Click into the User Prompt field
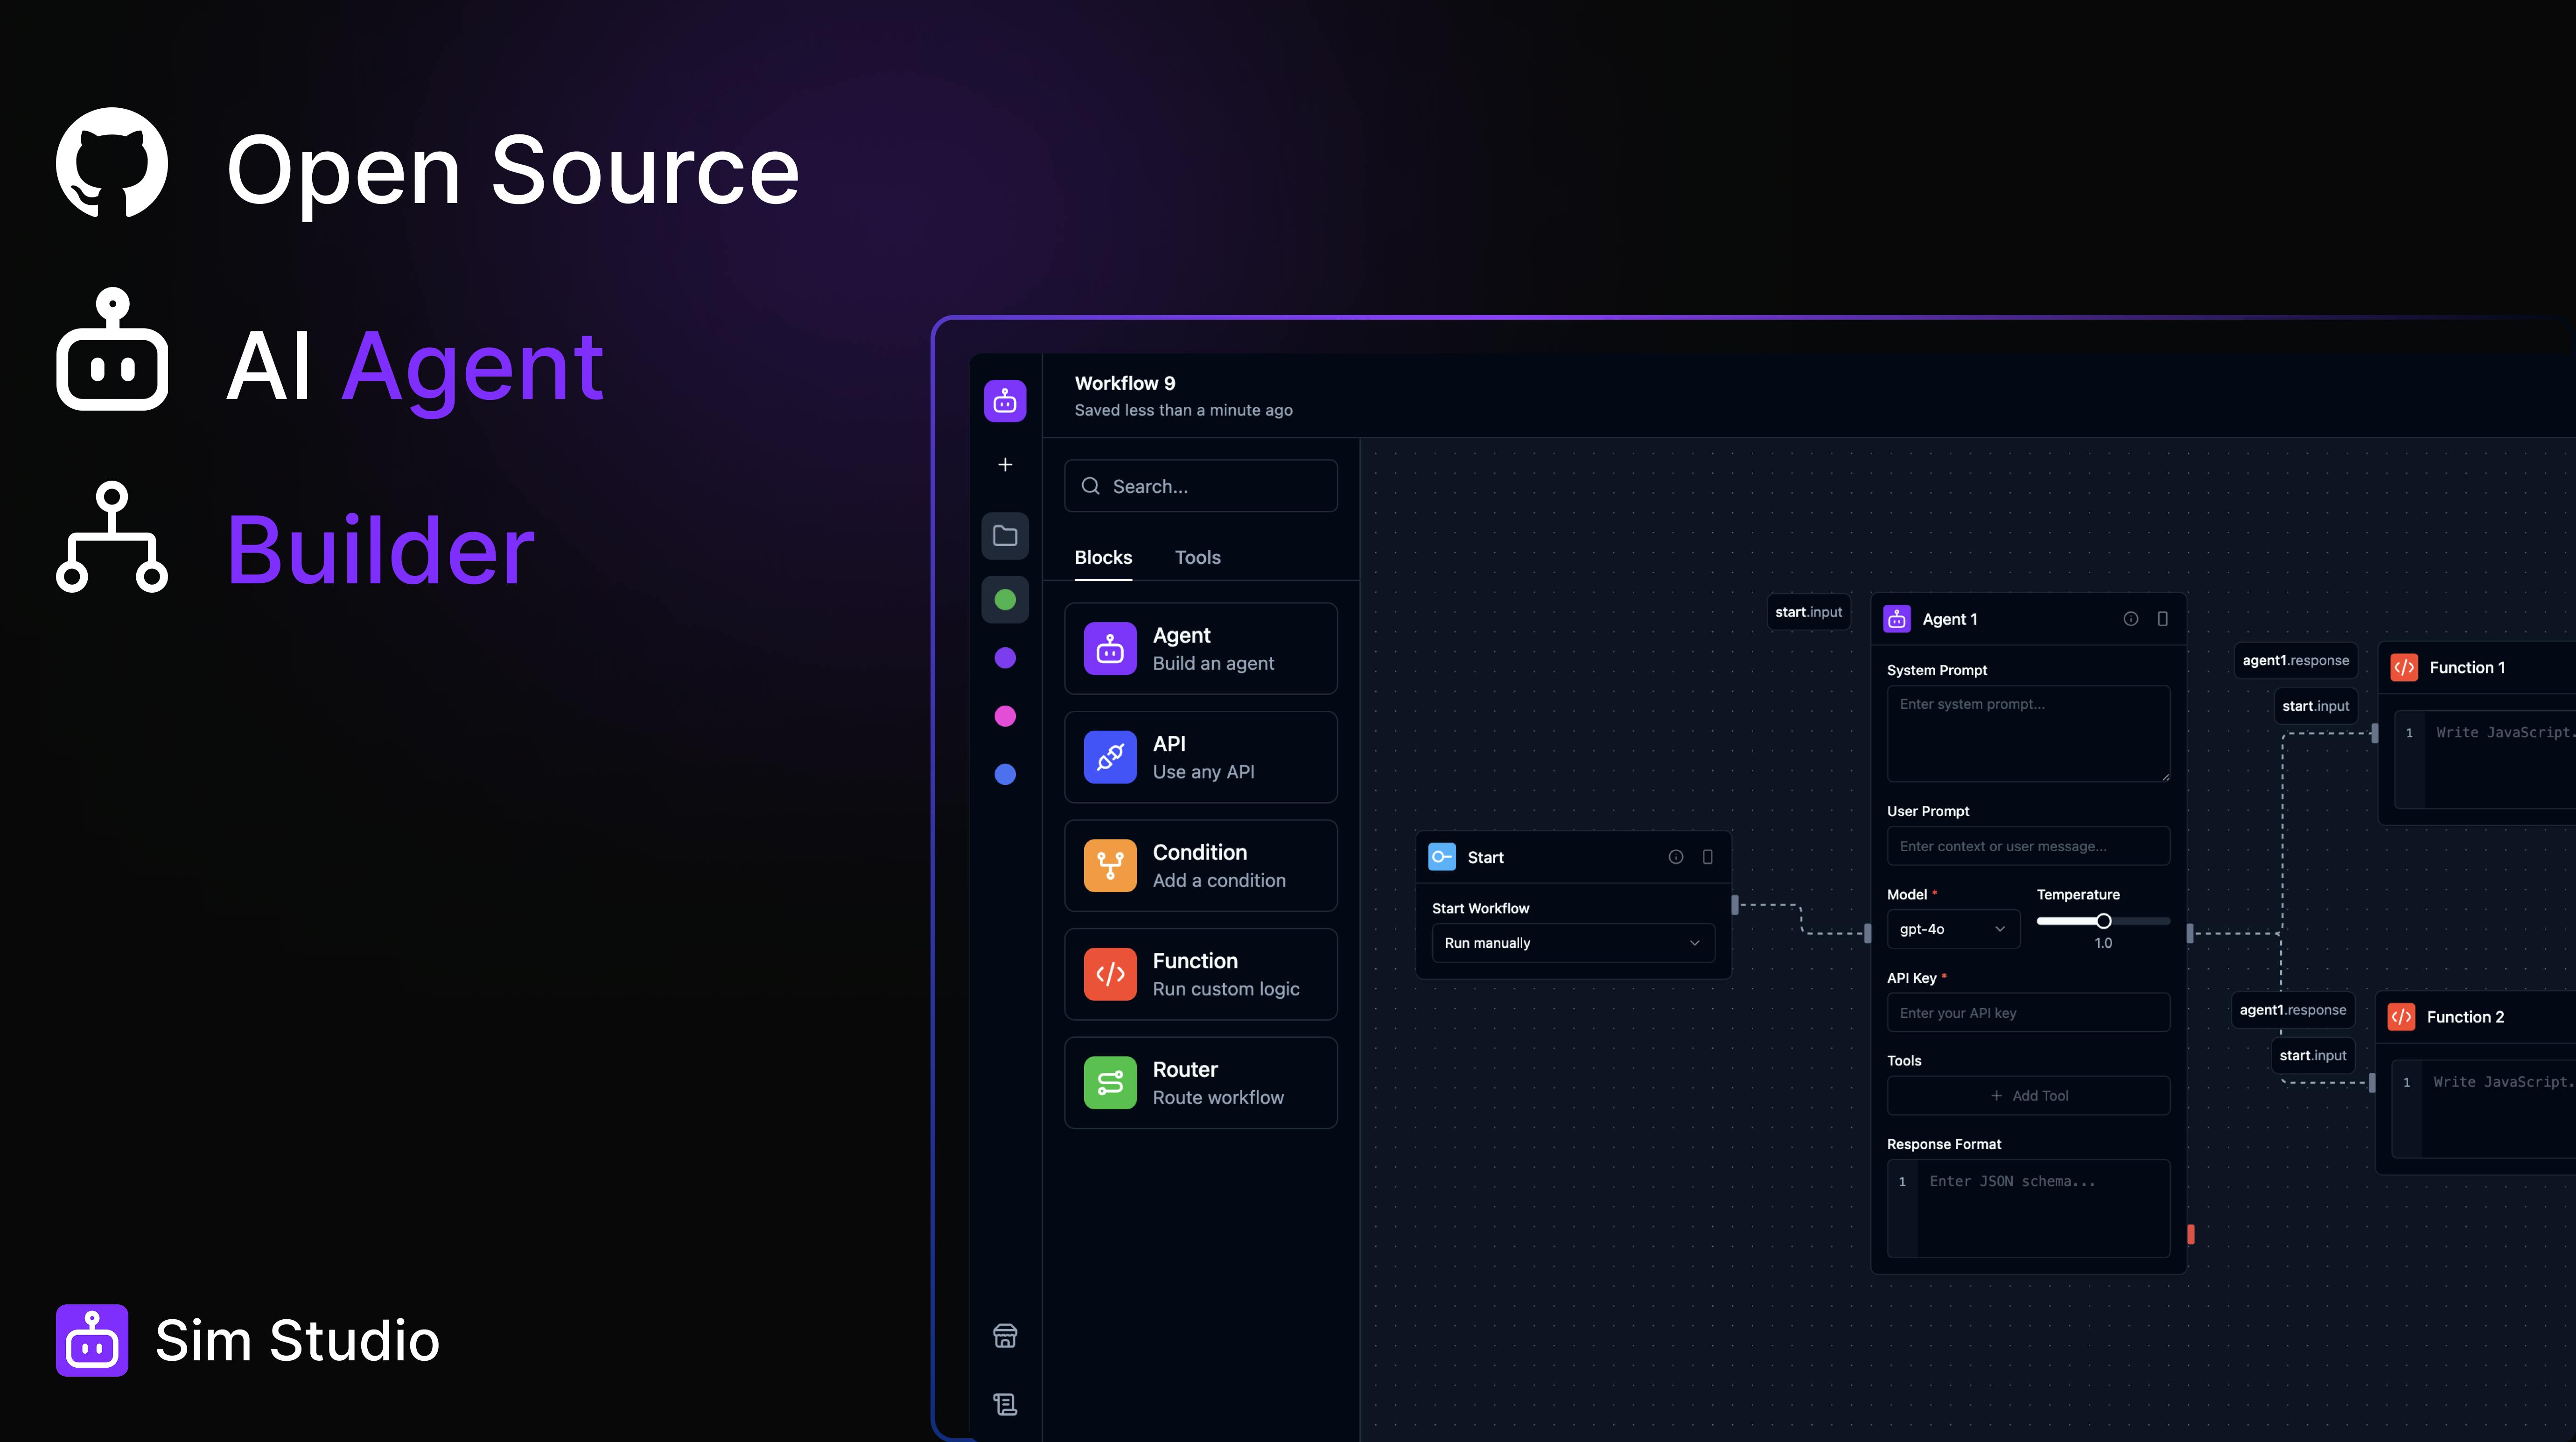 coord(2028,846)
